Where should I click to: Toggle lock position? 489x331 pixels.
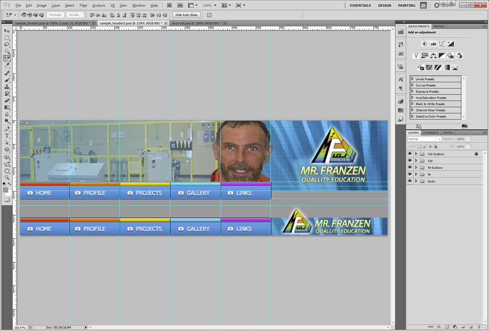(430, 147)
